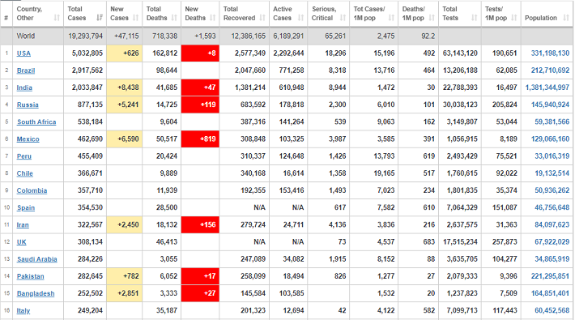Click USA population 331,198,130 link
575x320 pixels.
(x=550, y=53)
